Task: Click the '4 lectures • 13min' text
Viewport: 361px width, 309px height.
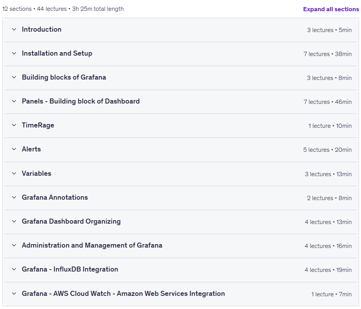Action: click(328, 222)
